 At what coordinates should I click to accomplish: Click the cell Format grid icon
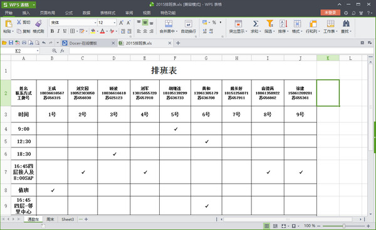297,23
